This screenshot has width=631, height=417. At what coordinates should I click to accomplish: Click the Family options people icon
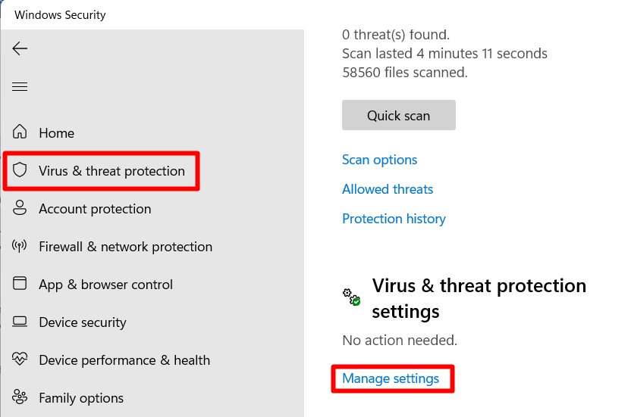point(20,397)
